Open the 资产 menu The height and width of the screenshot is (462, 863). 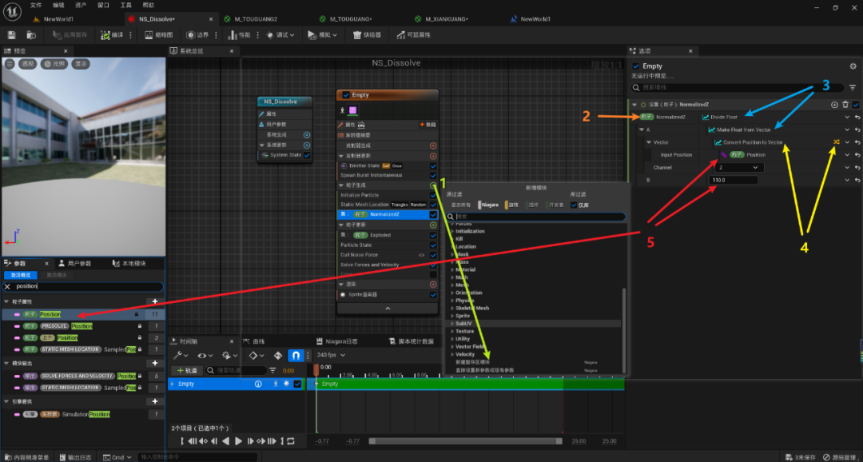coord(81,5)
